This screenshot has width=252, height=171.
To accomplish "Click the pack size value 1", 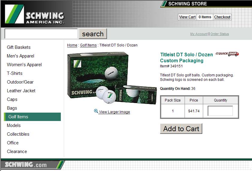I will 173,111.
